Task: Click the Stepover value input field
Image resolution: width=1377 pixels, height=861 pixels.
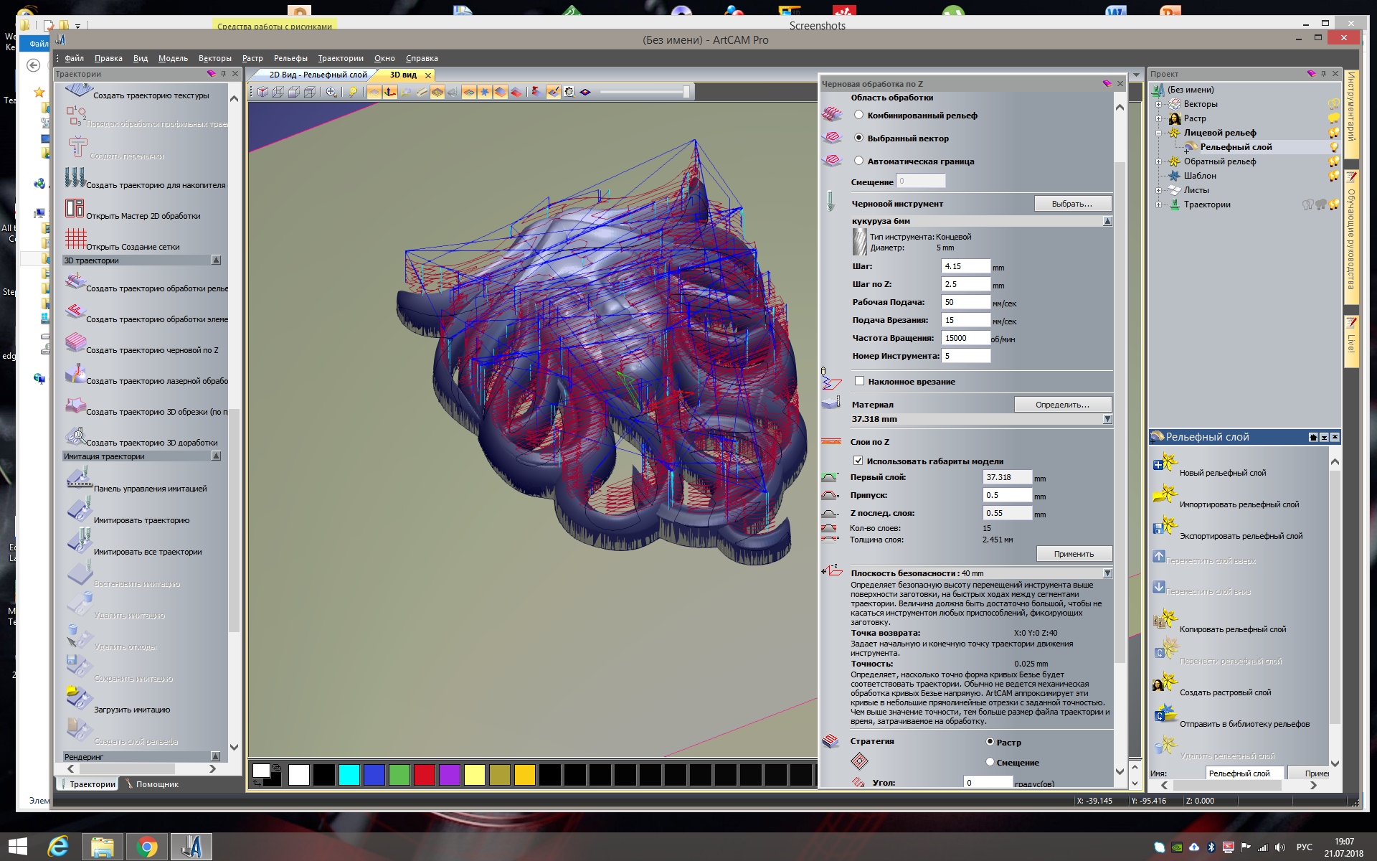Action: tap(965, 266)
